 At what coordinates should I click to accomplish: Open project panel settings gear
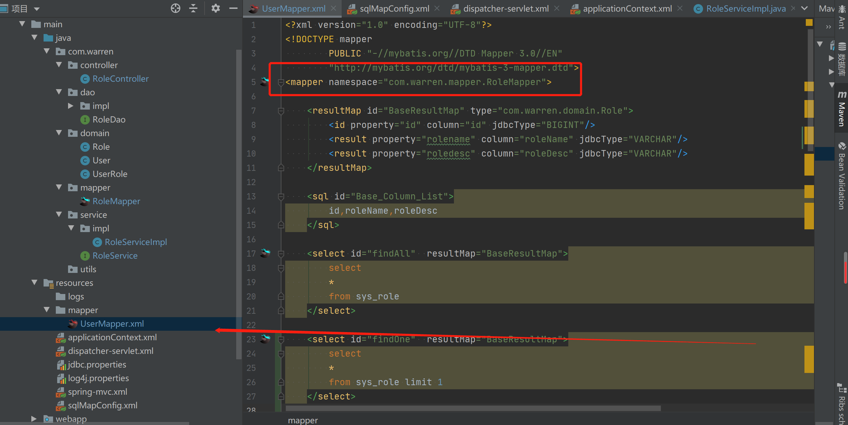(215, 8)
